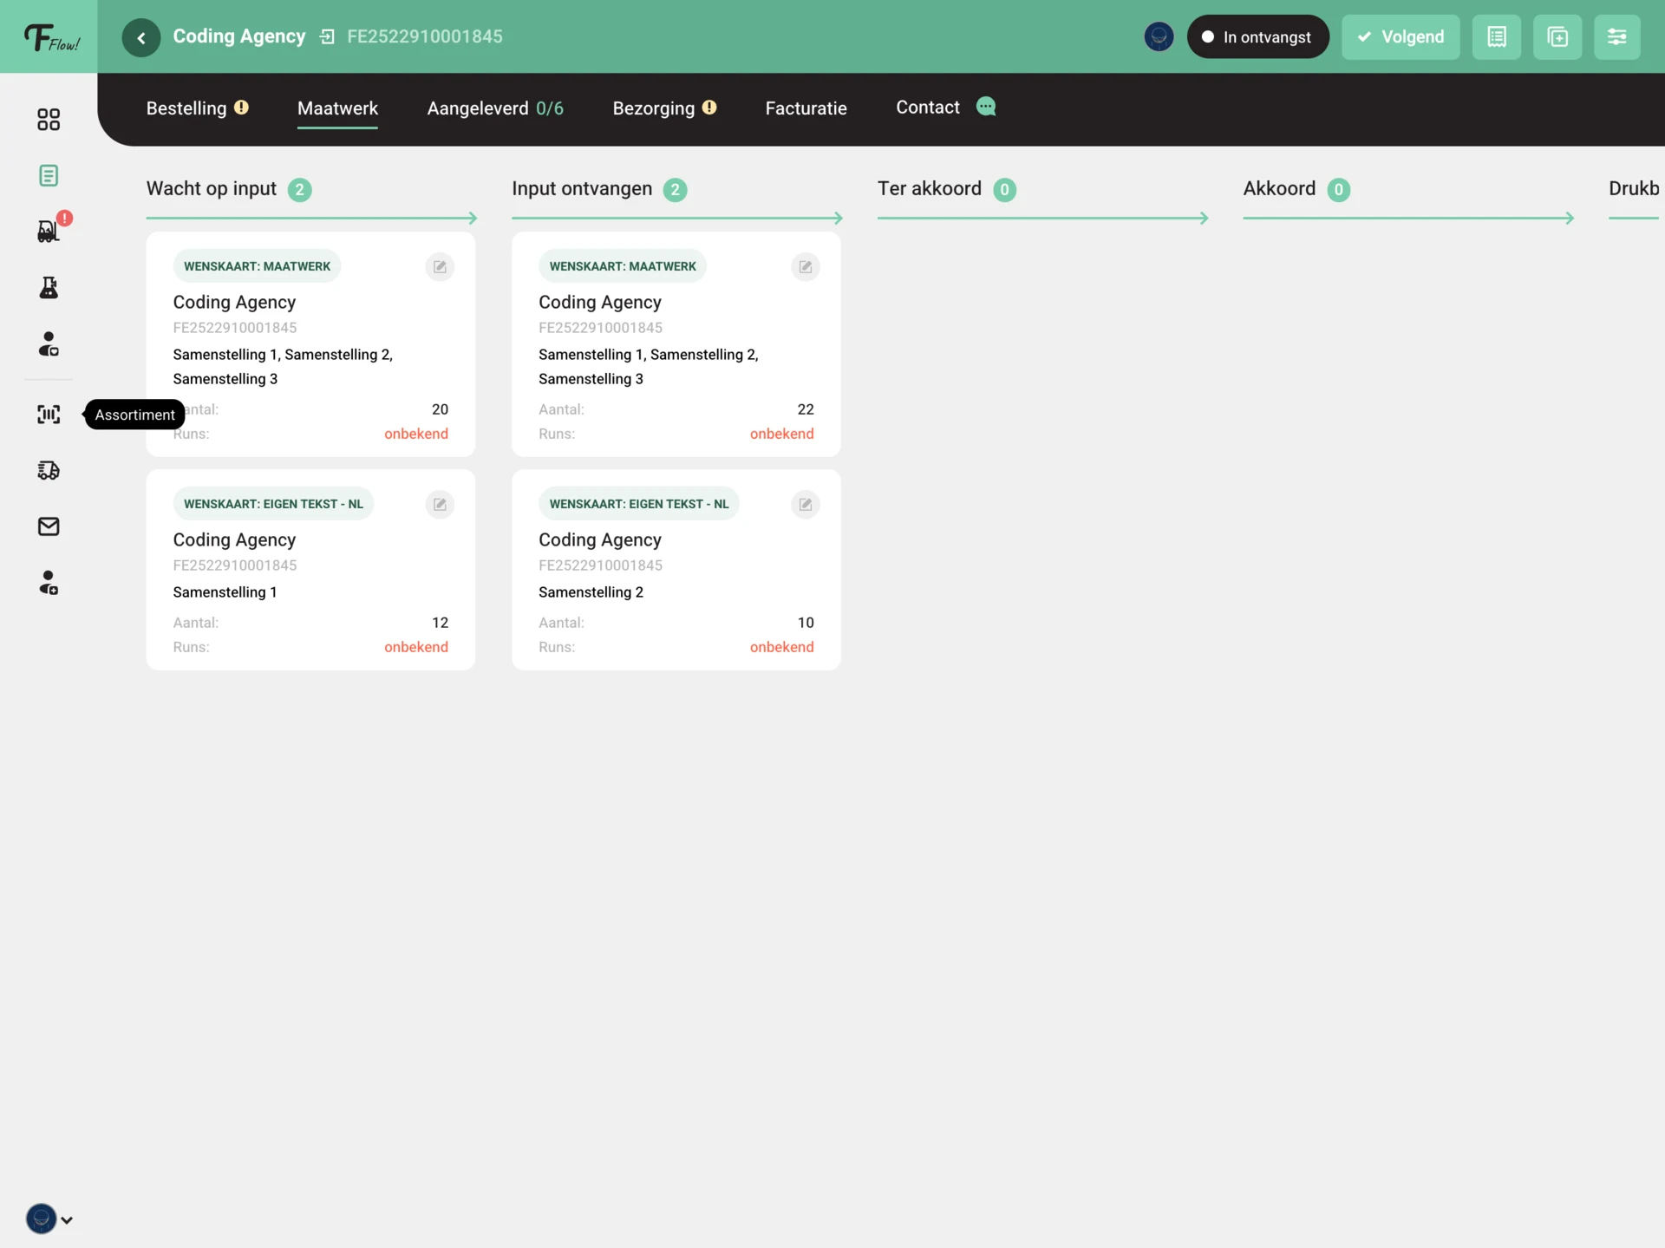Click the lab flask sidebar icon
This screenshot has height=1248, width=1665.
49,288
